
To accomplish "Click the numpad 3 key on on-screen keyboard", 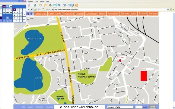I will [21, 18].
